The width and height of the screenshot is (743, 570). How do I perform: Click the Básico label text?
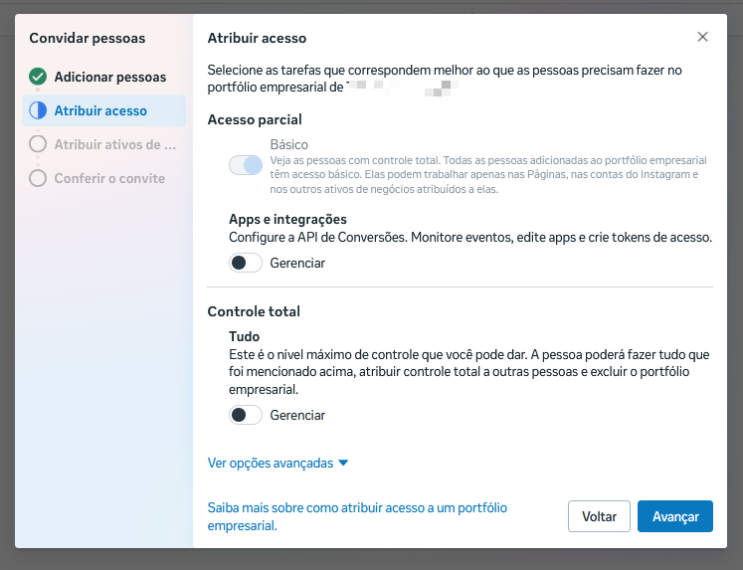(x=289, y=144)
